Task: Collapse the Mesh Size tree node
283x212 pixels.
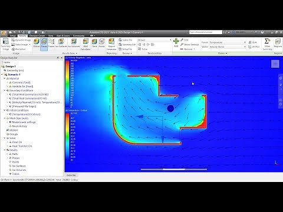Action: 5,118
